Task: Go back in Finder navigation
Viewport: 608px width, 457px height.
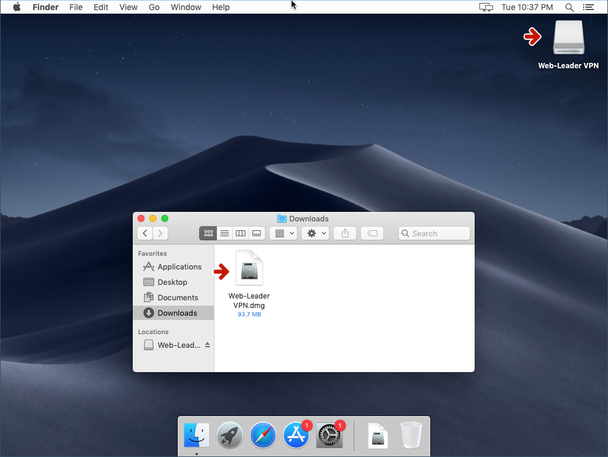Action: click(145, 233)
